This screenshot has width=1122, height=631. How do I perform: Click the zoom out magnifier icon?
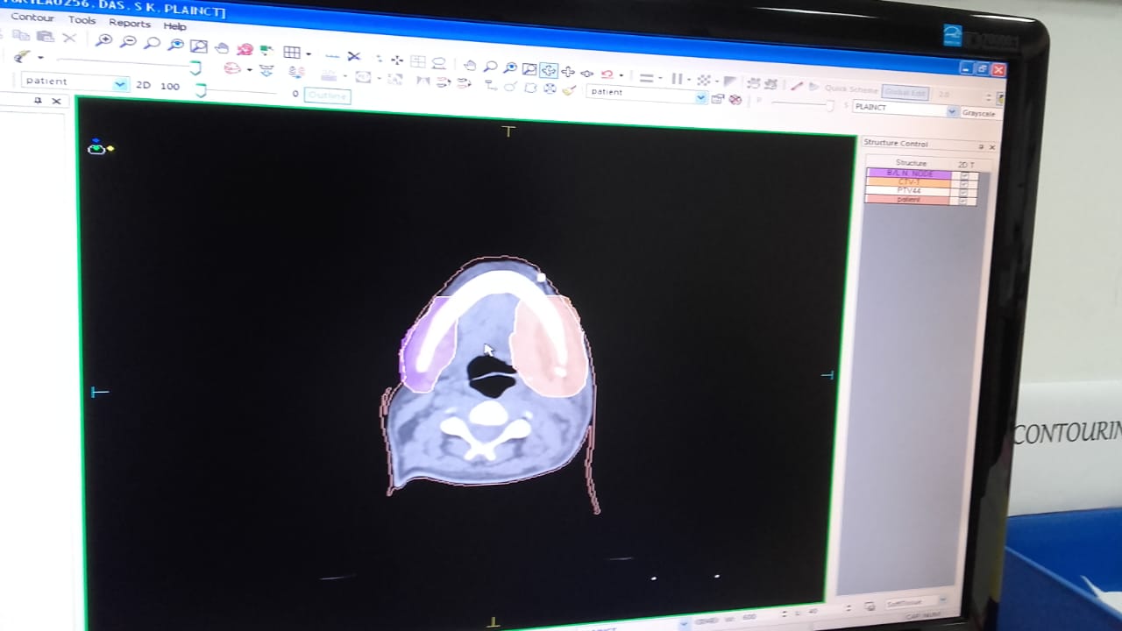128,41
